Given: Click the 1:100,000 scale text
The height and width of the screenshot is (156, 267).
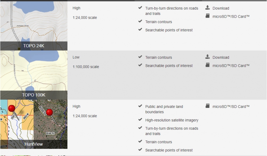Looking at the screenshot, I should (x=86, y=67).
